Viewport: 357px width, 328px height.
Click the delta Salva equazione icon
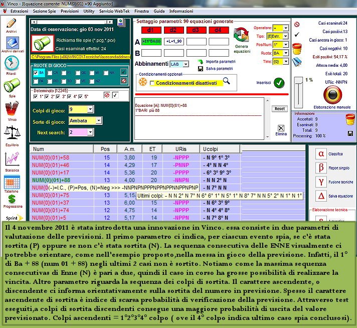pos(321,196)
